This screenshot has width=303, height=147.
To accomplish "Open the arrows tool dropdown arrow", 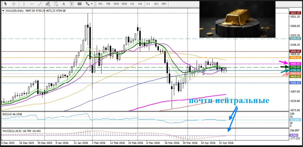I will [x=92, y=4].
